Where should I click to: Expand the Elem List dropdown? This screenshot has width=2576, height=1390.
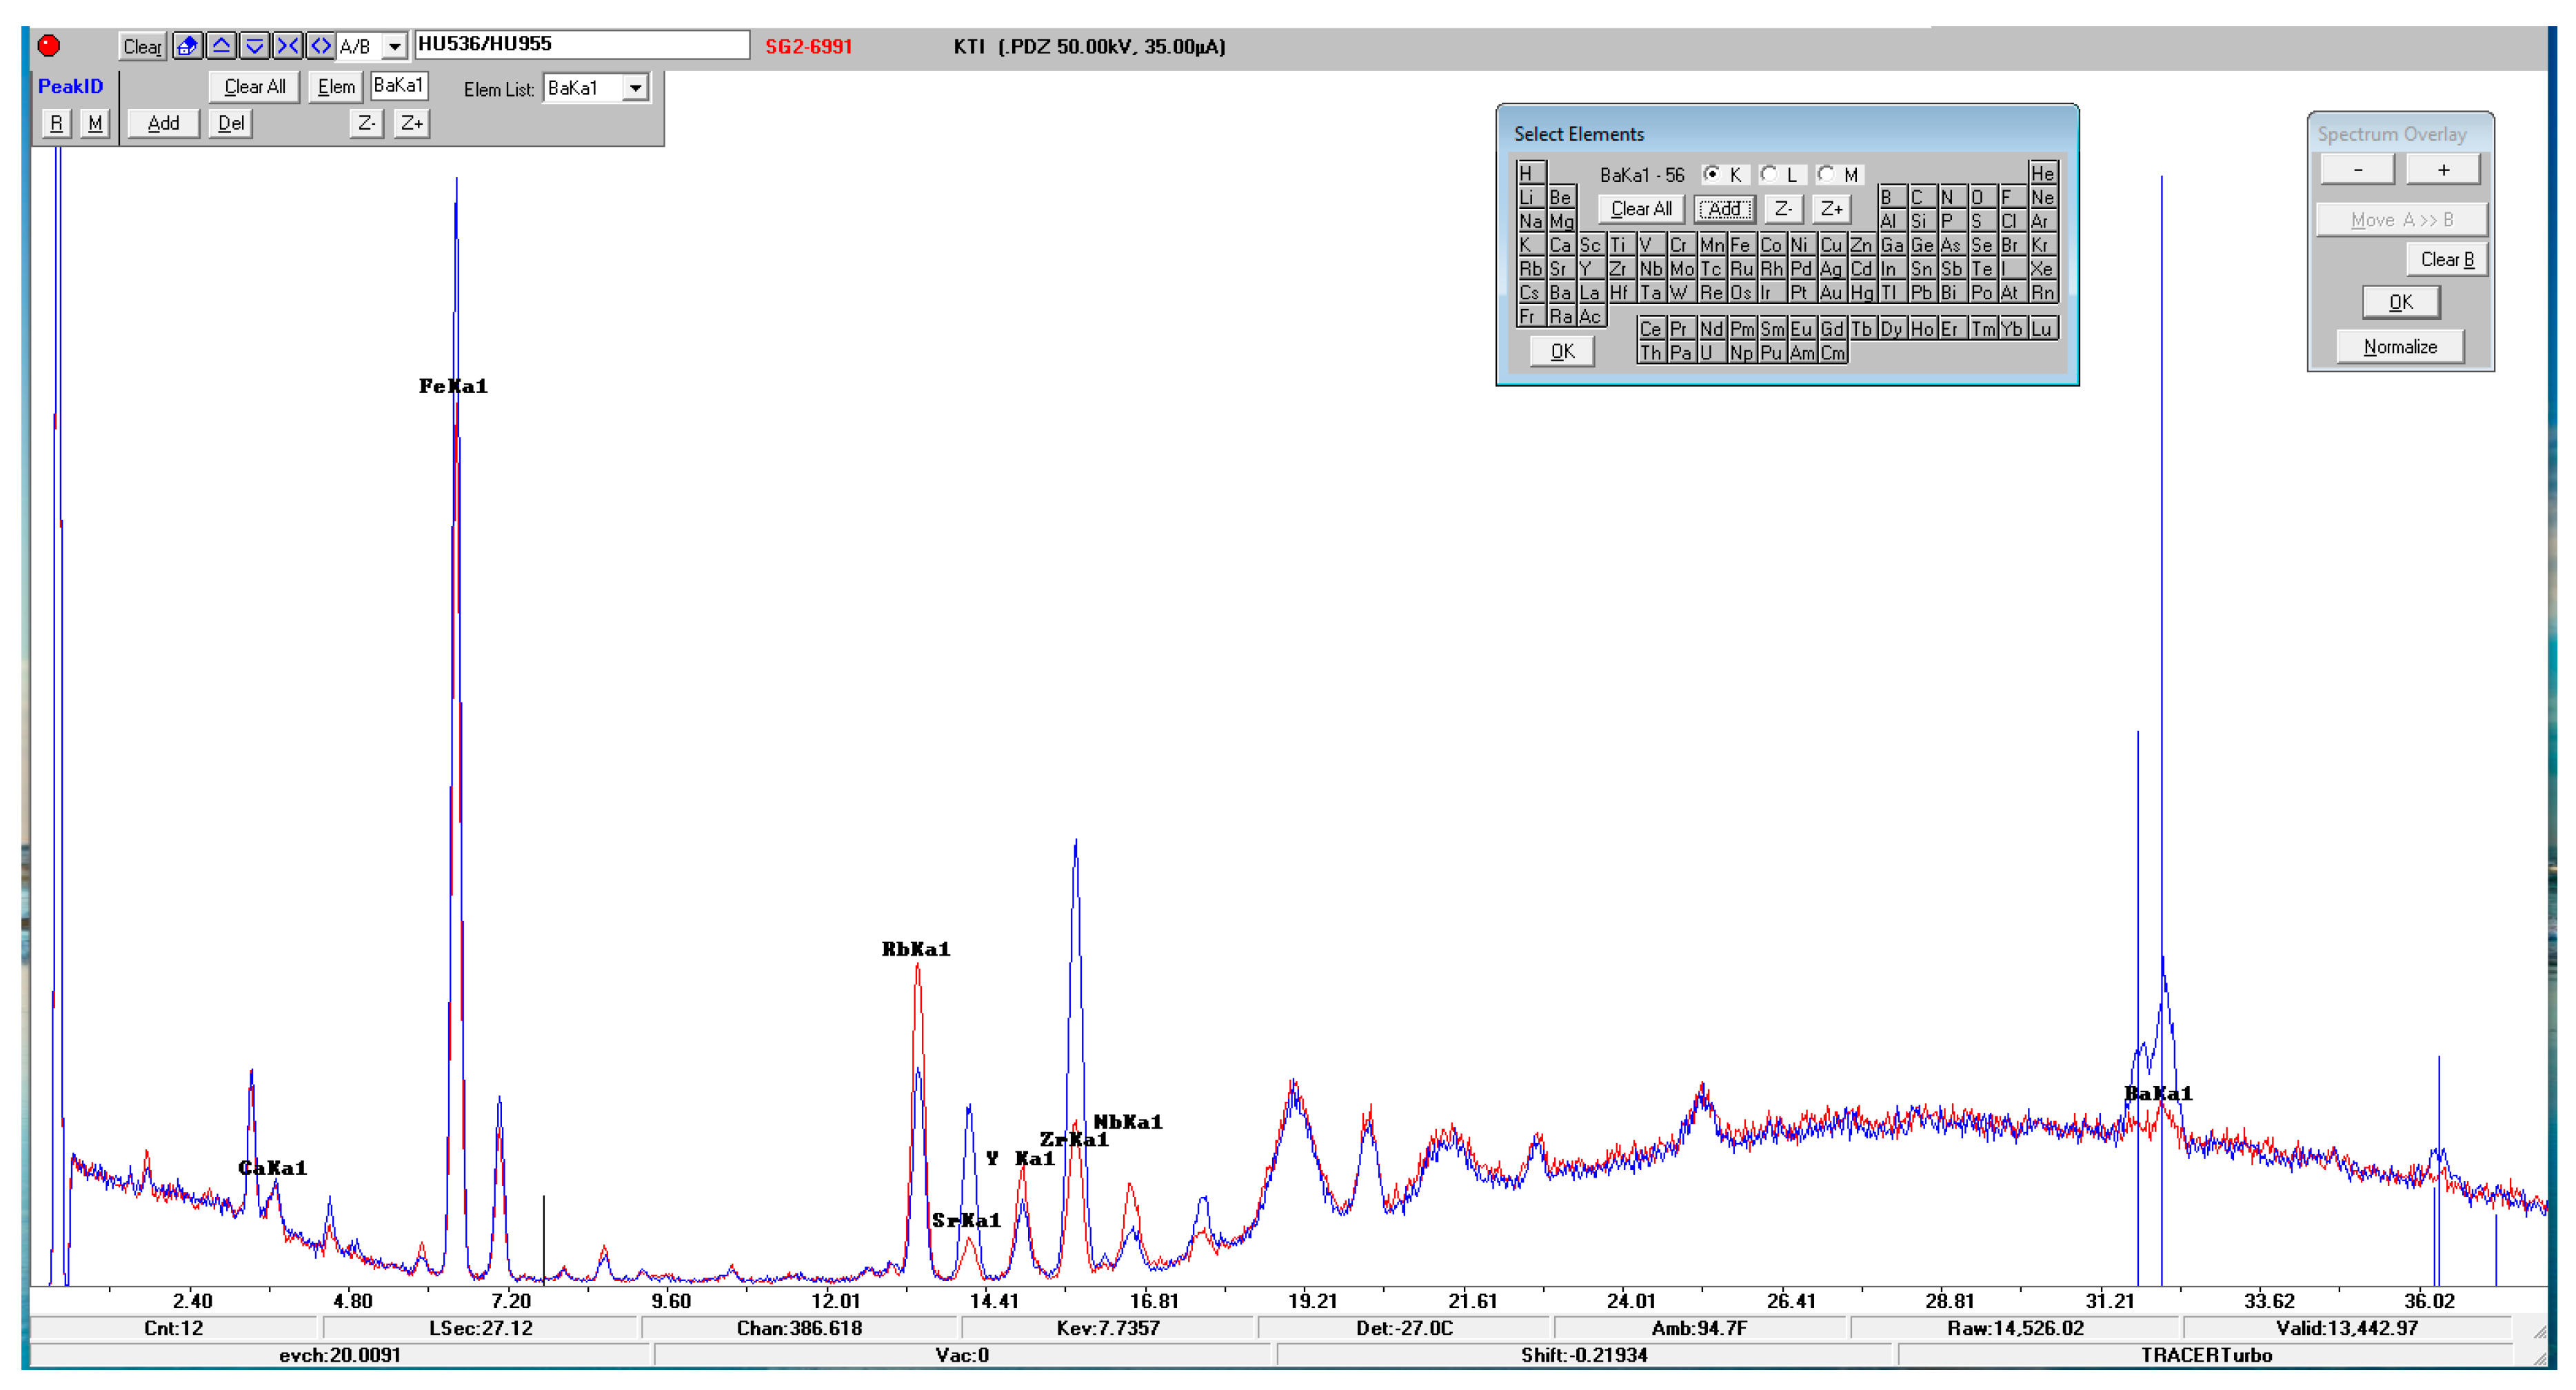635,88
